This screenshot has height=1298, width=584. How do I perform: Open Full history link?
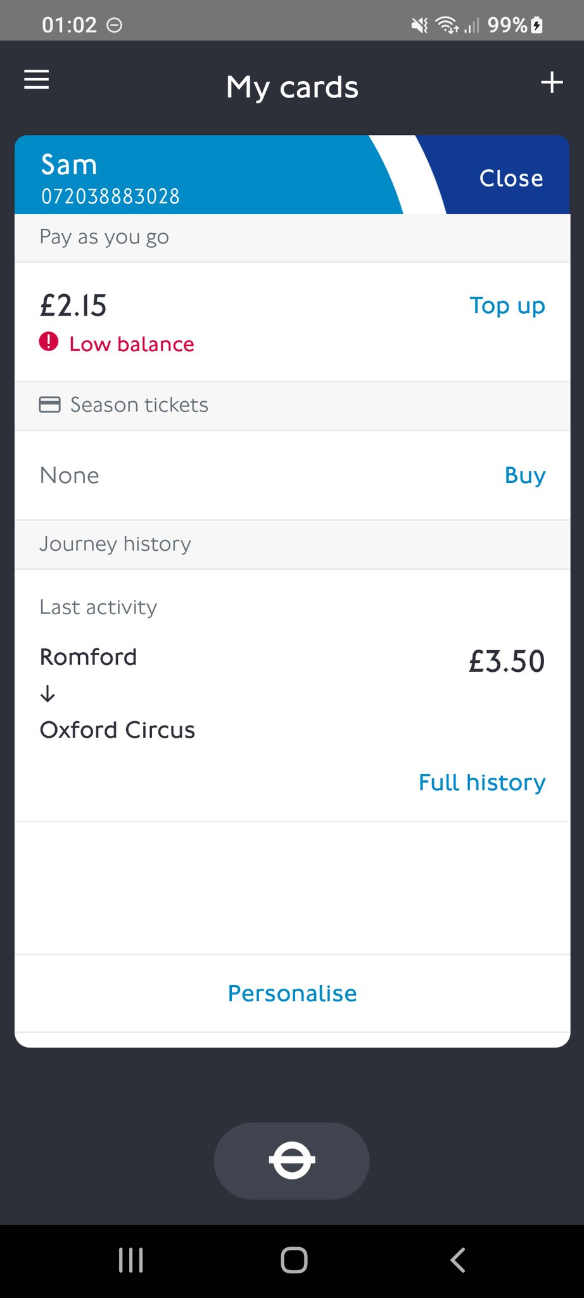click(x=481, y=783)
